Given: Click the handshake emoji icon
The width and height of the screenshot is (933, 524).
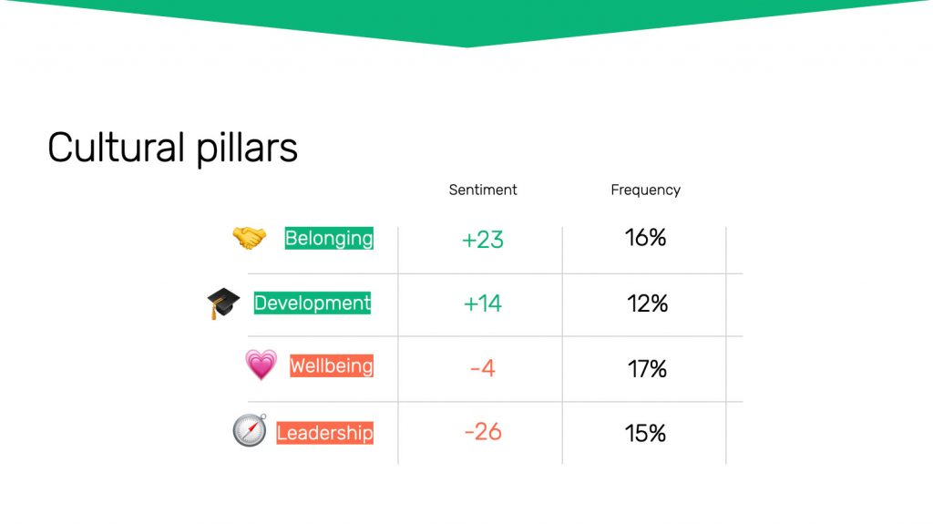Looking at the screenshot, I should 250,238.
